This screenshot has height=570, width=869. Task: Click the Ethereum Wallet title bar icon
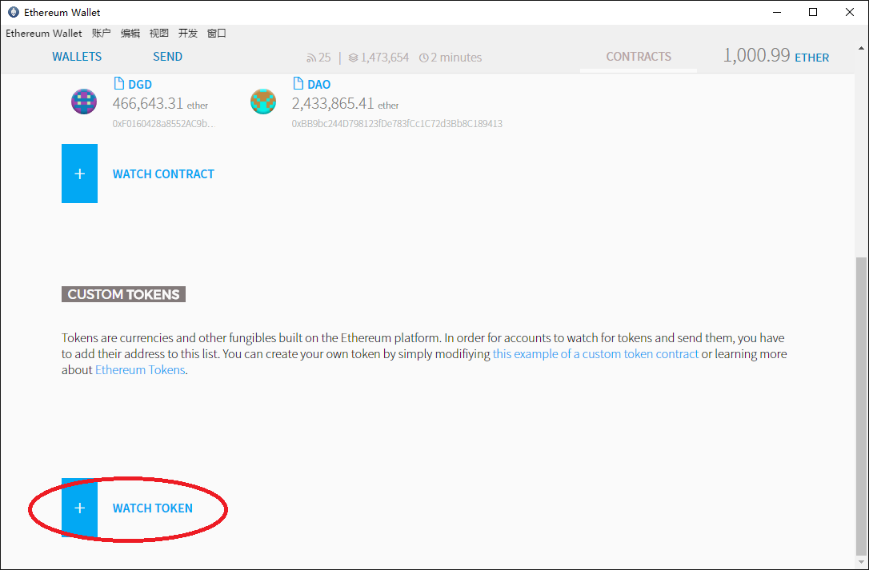pos(14,12)
